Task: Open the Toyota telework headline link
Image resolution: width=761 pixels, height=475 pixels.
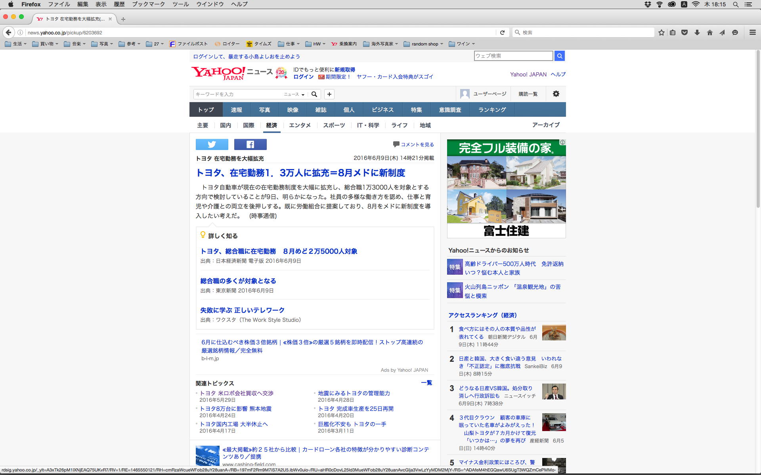Action: click(x=300, y=173)
